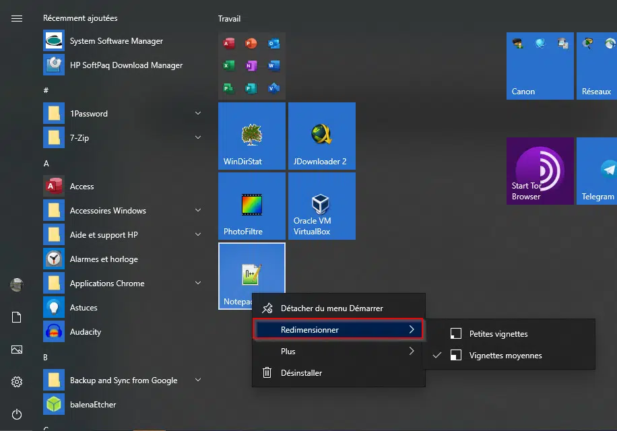Click the Travail group header
This screenshot has height=431, width=617.
click(x=230, y=19)
